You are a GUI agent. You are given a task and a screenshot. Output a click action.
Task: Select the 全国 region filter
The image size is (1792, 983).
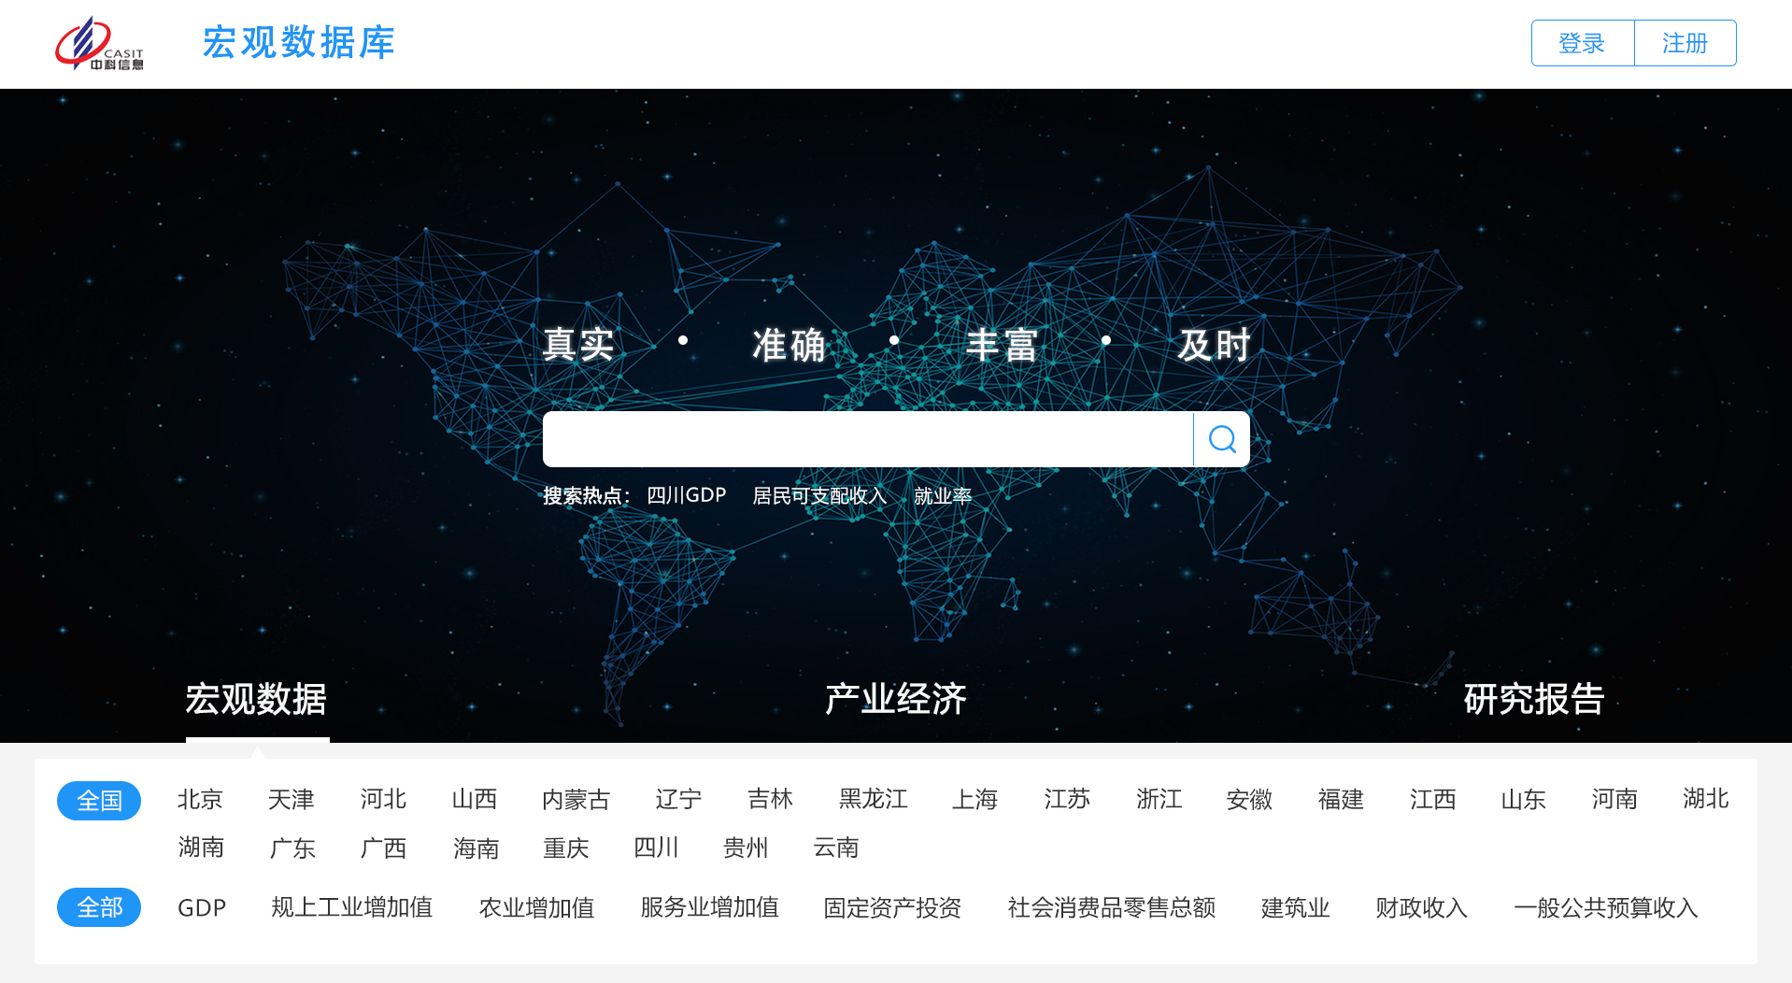99,801
